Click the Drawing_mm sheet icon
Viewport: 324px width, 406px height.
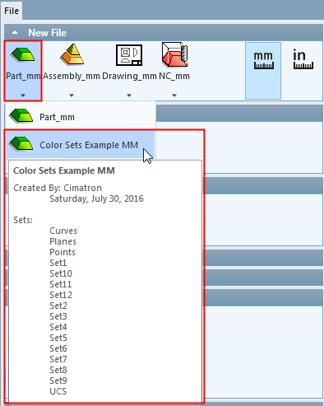point(129,55)
